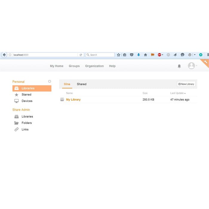Open Devices in the sidebar

(27, 101)
